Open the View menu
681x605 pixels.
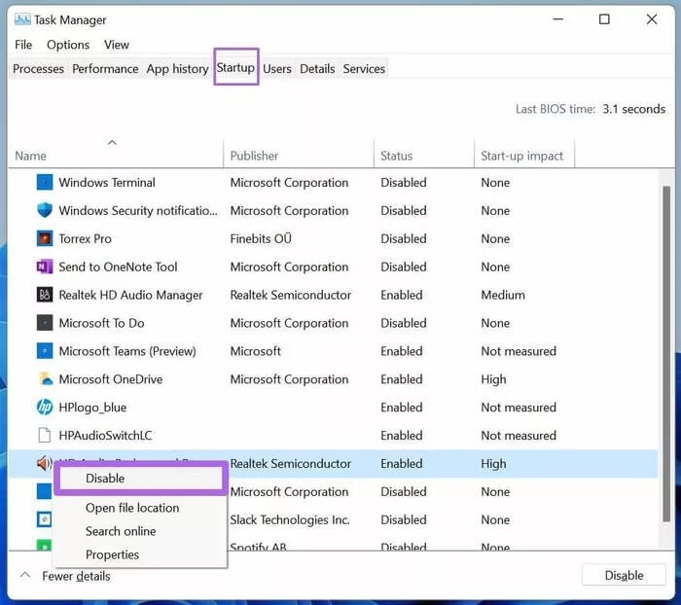(x=117, y=45)
